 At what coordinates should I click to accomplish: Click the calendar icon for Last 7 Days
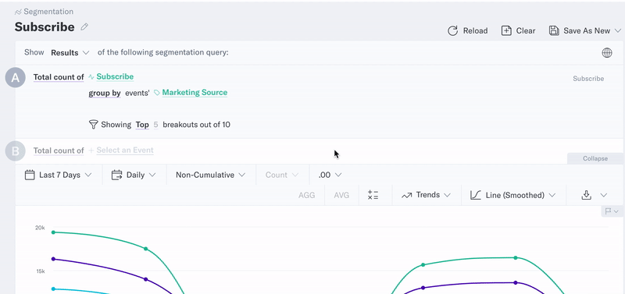coord(30,175)
